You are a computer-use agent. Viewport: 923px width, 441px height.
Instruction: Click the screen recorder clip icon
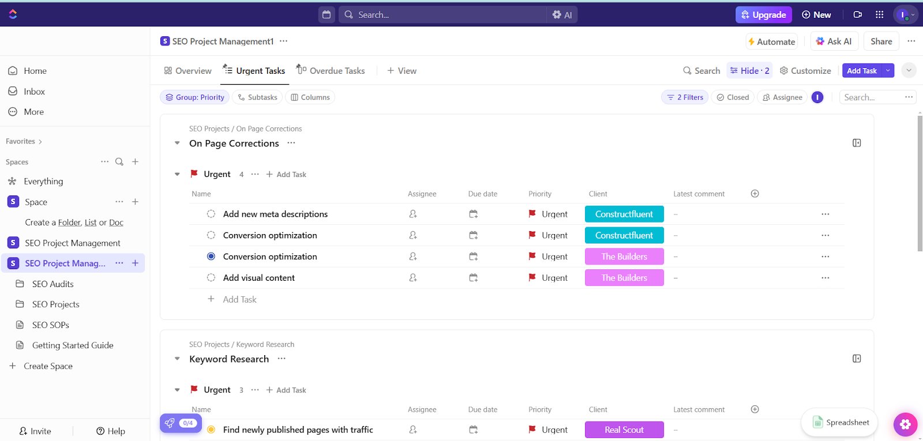coord(858,15)
